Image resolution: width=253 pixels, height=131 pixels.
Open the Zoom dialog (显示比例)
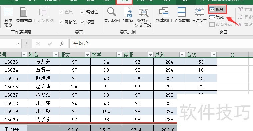click(112, 15)
